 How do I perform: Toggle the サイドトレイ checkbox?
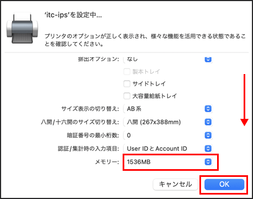127,83
